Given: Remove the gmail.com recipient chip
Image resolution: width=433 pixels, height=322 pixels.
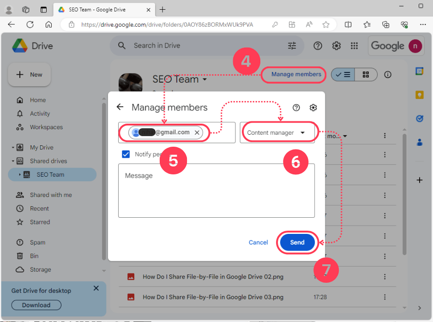Looking at the screenshot, I should click(x=197, y=132).
